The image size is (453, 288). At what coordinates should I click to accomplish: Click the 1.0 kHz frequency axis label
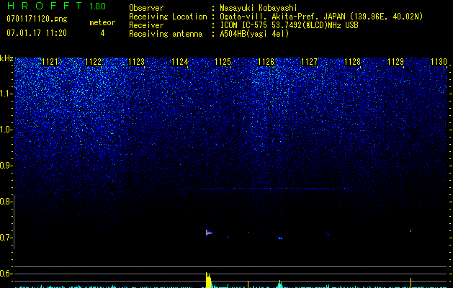(x=6, y=130)
